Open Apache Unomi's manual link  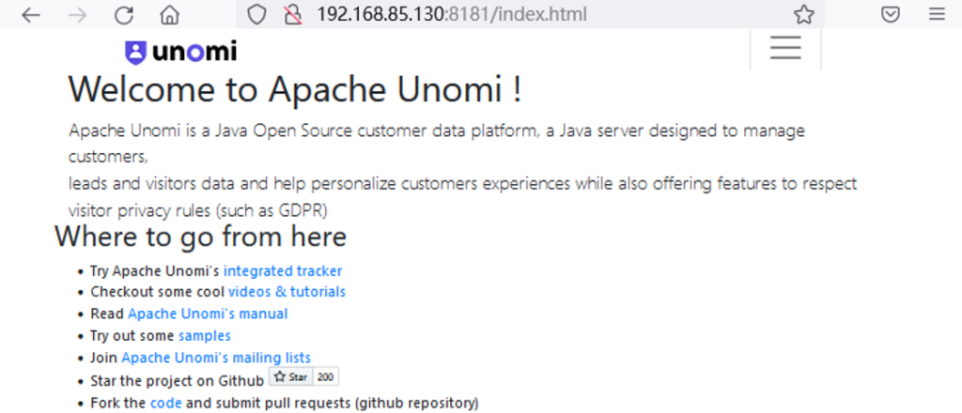208,314
